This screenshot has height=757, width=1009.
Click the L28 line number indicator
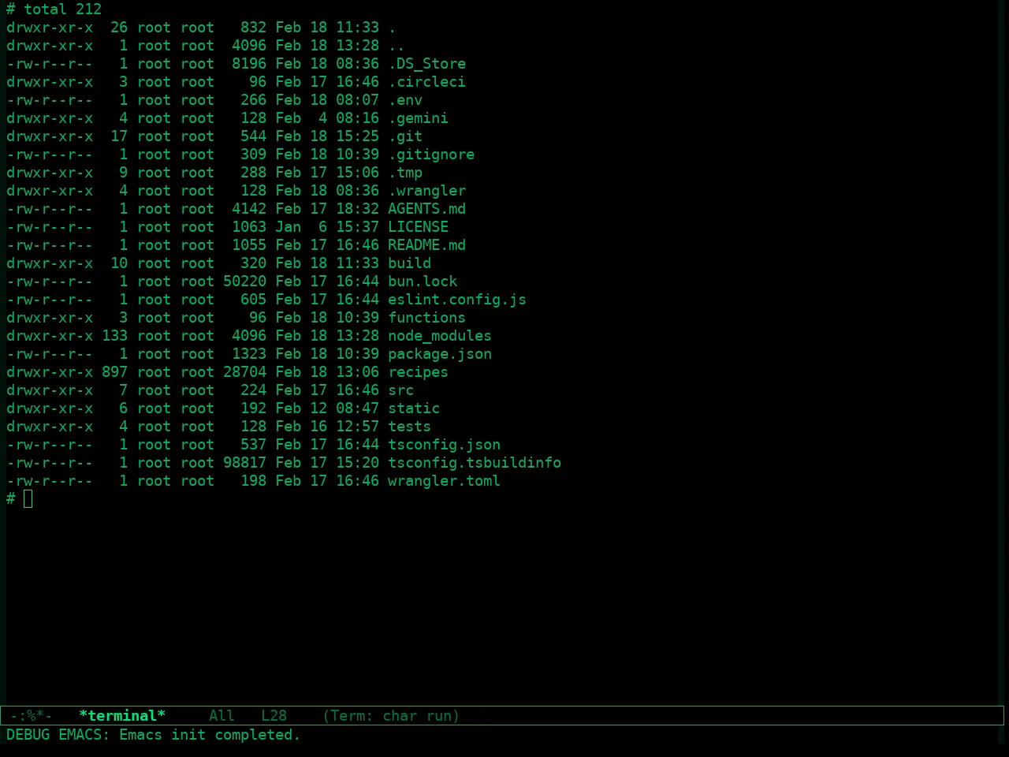click(274, 716)
